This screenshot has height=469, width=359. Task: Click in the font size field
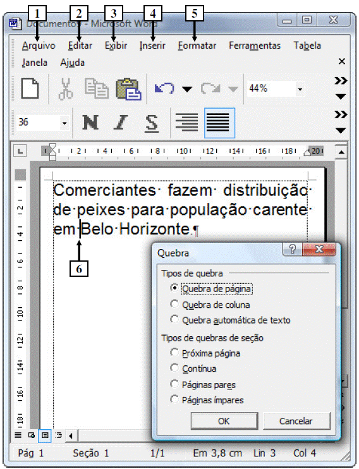coord(38,123)
